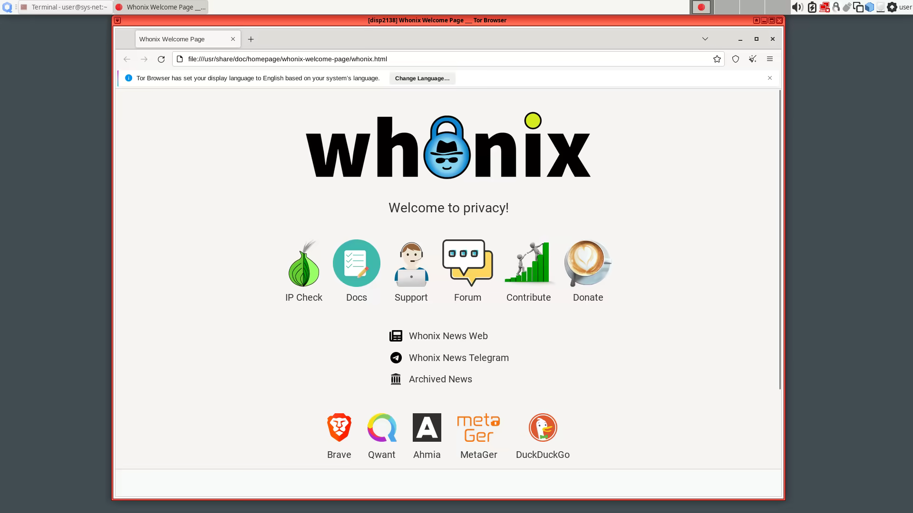Open the Forum speech bubble icon

[467, 263]
